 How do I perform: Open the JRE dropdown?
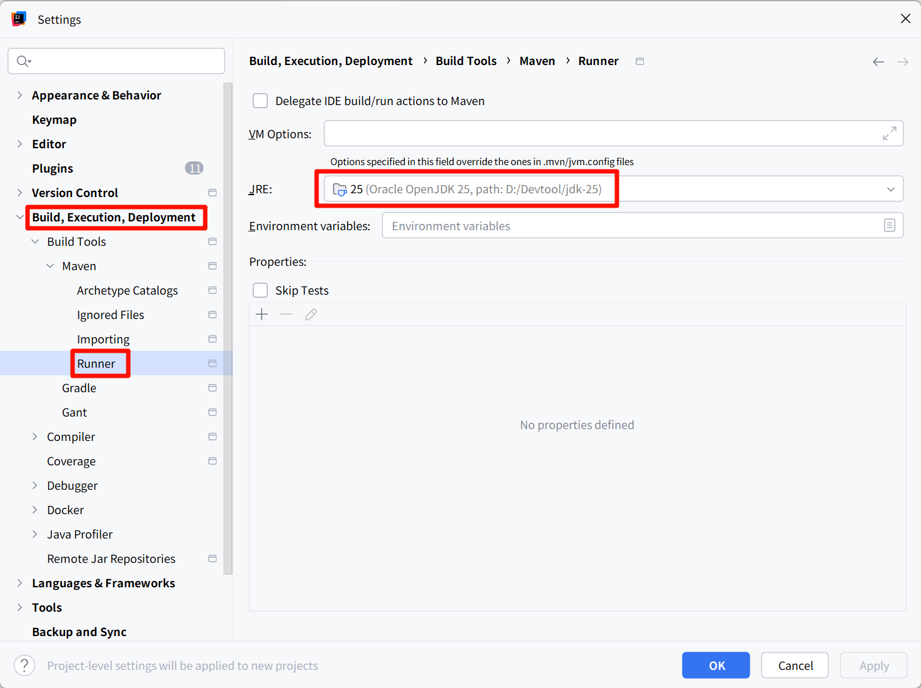[x=890, y=190]
